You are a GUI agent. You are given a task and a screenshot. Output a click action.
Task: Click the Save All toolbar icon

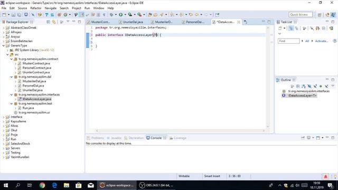(x=19, y=15)
